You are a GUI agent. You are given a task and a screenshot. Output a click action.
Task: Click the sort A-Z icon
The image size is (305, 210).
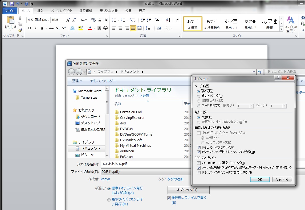coord(168,20)
